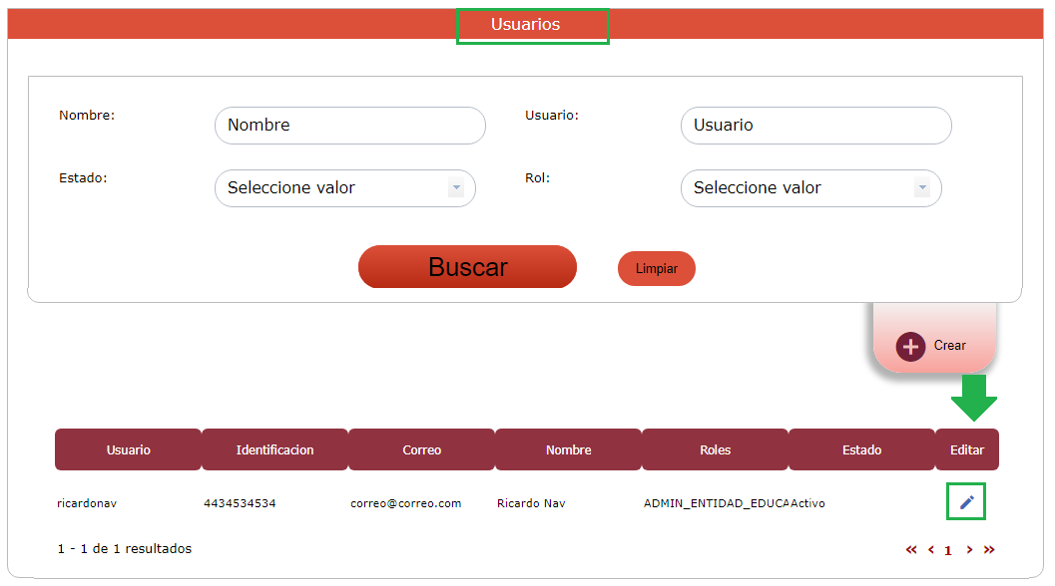Jump to last page of results
Screen dimensions: 1055x586
pyautogui.click(x=989, y=550)
